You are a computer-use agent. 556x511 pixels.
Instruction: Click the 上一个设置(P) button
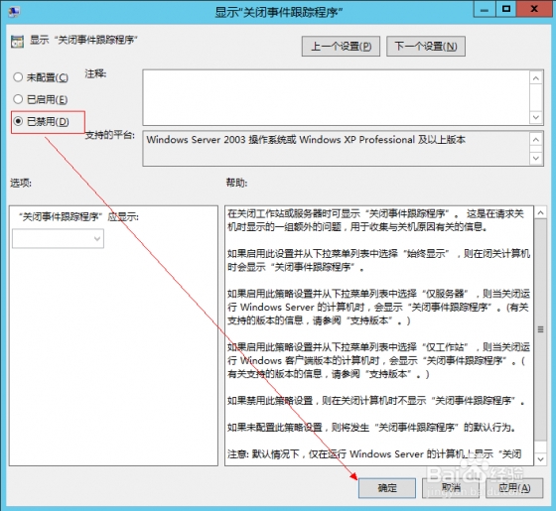(x=341, y=46)
